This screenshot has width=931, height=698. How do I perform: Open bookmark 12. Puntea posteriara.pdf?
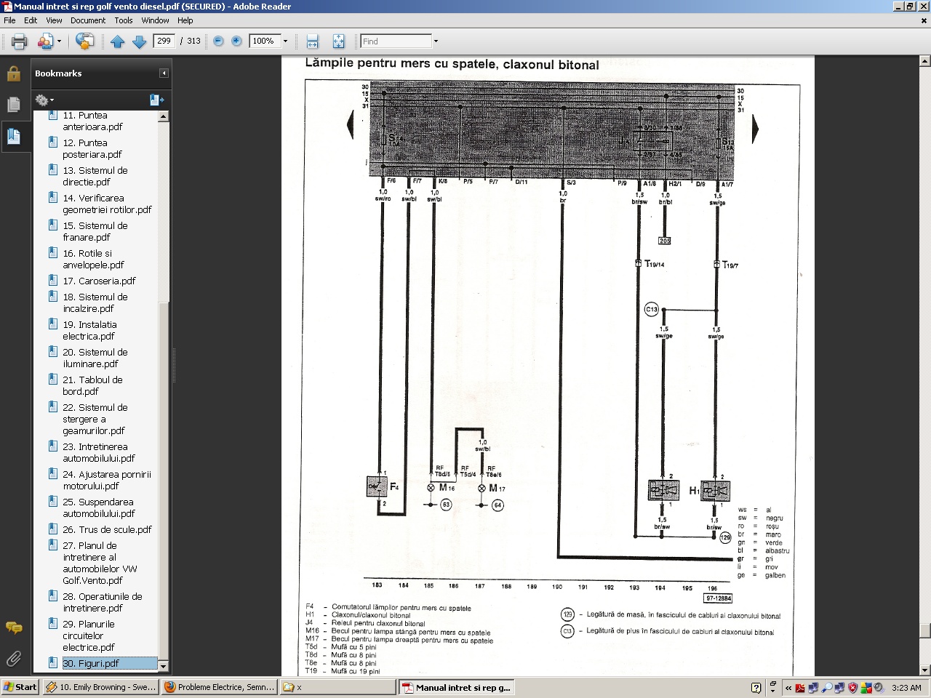tap(92, 148)
